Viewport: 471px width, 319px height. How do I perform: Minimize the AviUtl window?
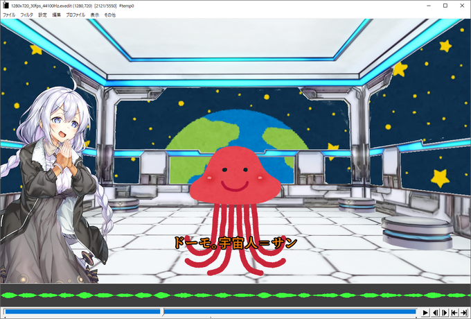coord(429,6)
